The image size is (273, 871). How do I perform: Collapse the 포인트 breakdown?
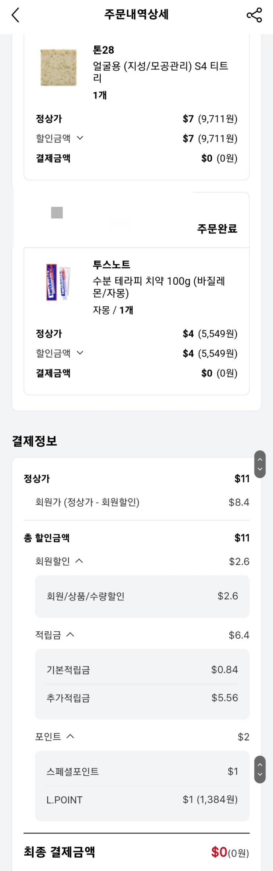click(54, 736)
